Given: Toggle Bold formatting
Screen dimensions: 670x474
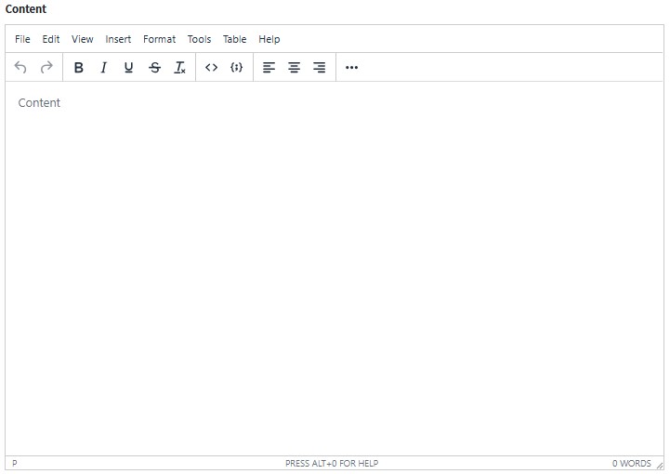Looking at the screenshot, I should click(79, 68).
